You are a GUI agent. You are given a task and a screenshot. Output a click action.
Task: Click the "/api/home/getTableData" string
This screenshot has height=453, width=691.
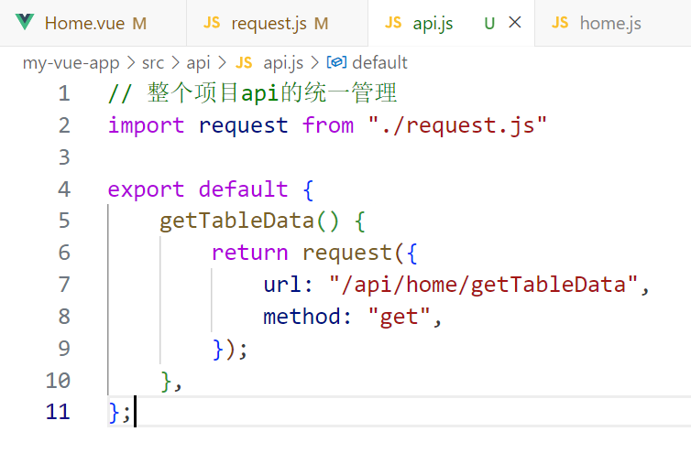pyautogui.click(x=484, y=285)
